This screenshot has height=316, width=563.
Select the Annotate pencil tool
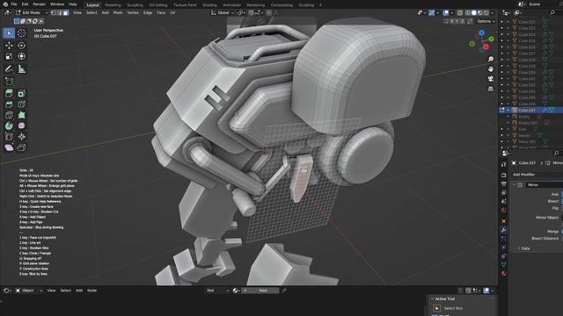pos(9,69)
